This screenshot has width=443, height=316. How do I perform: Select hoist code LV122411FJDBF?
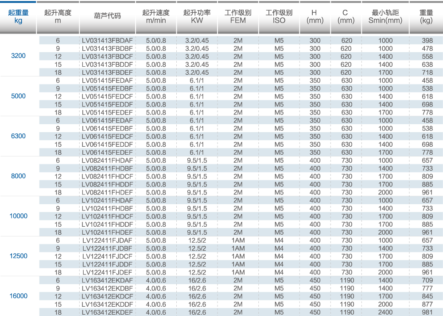tap(107, 248)
